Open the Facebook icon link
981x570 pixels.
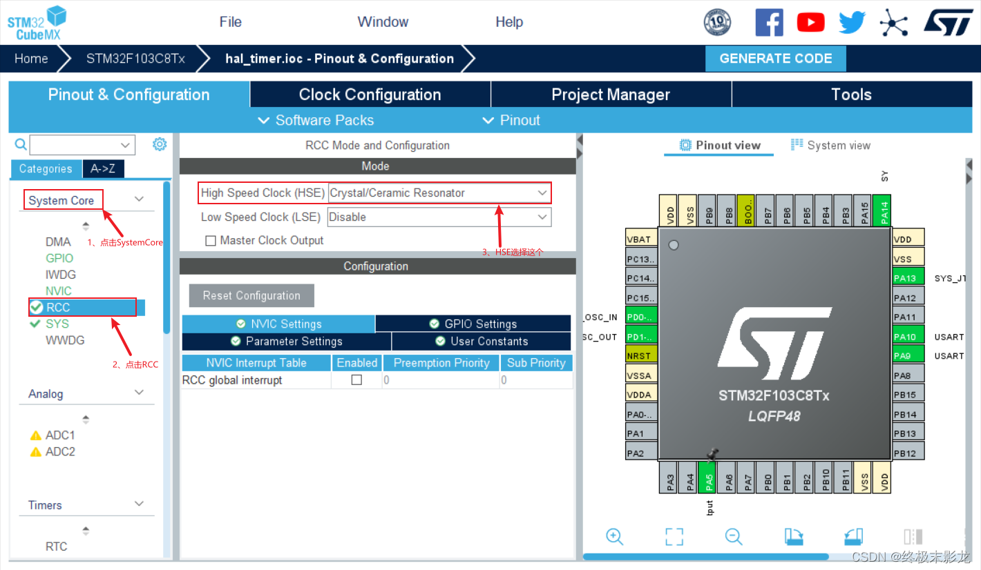click(x=769, y=22)
